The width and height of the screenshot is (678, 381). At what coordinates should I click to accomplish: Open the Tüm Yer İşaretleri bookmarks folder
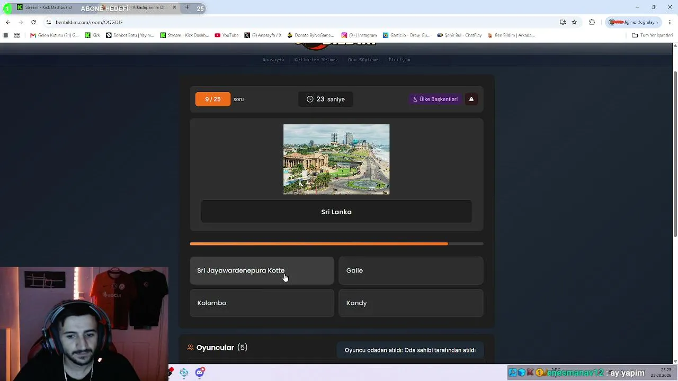(x=652, y=35)
